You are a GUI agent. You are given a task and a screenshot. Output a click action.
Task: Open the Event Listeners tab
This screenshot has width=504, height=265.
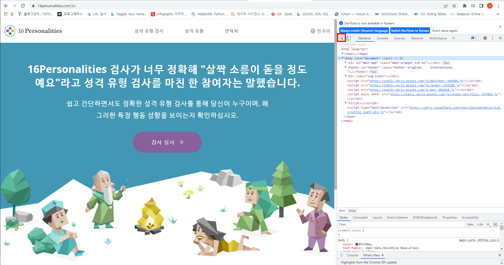pos(397,218)
